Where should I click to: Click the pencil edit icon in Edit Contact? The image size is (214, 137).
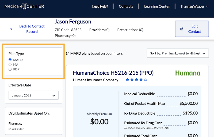pos(182,29)
